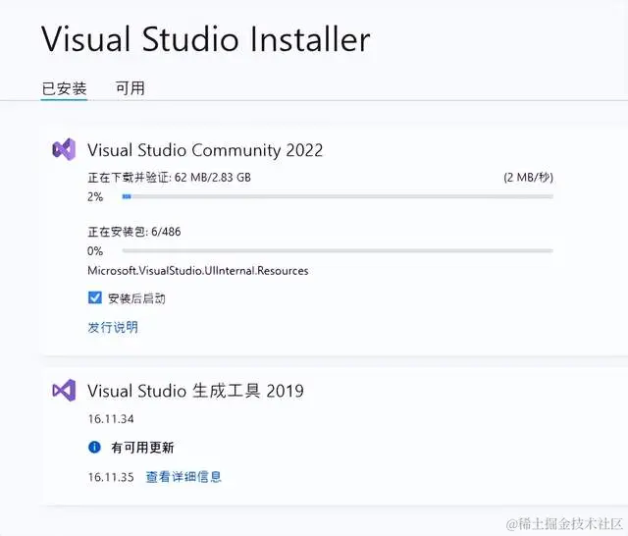Open the 查看详细信息 link
Screen dimensions: 628x536
tap(183, 477)
